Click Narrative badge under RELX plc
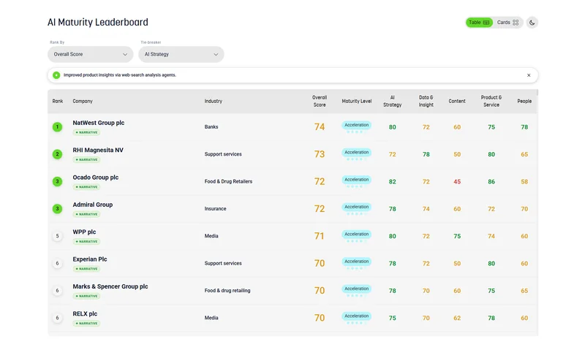 [x=86, y=323]
